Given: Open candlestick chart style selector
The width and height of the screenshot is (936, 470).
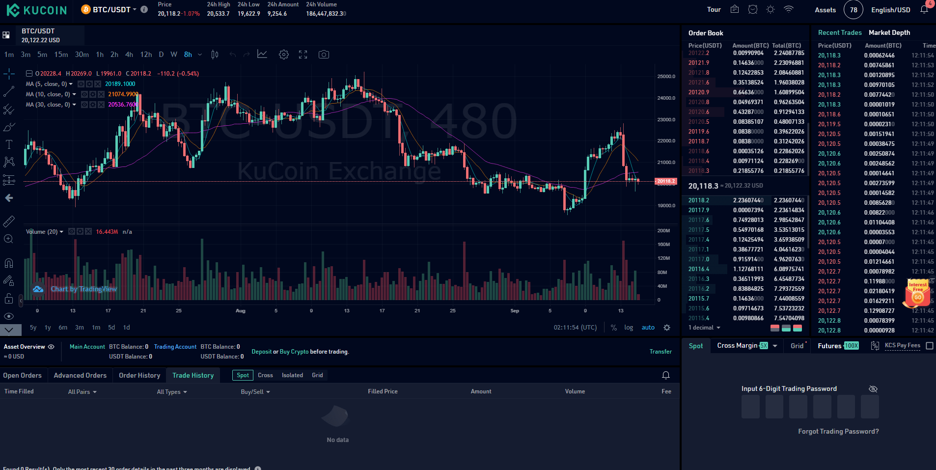Looking at the screenshot, I should [x=215, y=55].
